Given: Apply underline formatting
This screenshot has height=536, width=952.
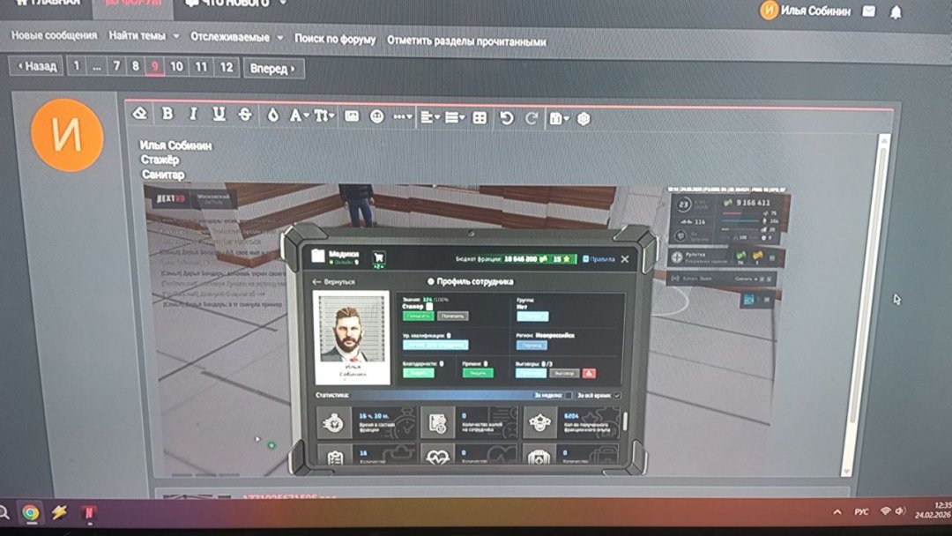Looking at the screenshot, I should (219, 115).
